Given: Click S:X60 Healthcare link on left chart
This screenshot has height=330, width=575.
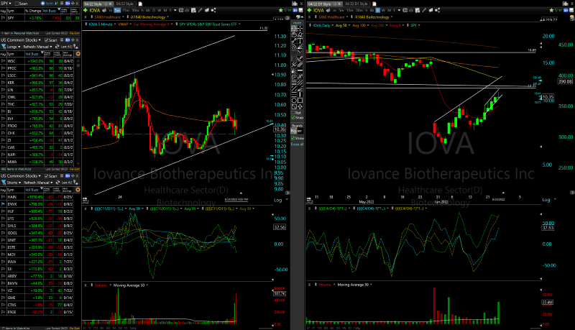Looking at the screenshot, I should coord(107,17).
